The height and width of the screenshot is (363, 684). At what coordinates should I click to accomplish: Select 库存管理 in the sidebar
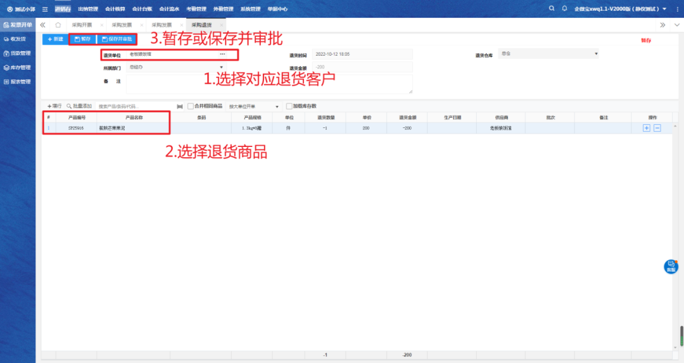18,68
